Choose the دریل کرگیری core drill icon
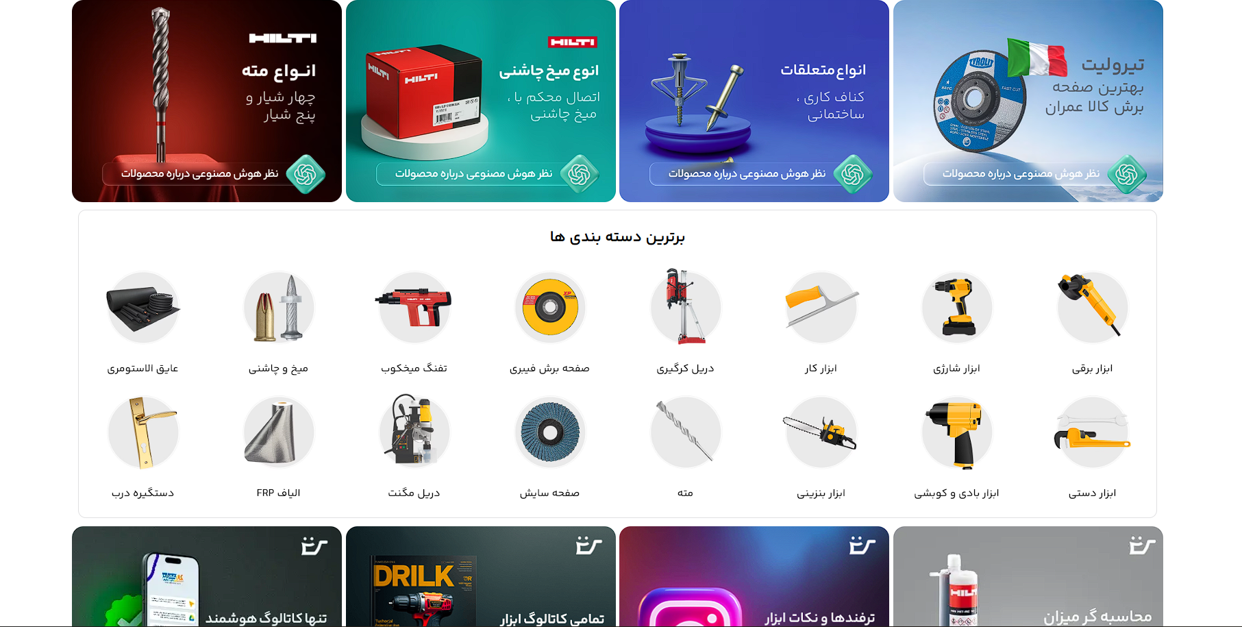This screenshot has width=1242, height=627. tap(685, 306)
